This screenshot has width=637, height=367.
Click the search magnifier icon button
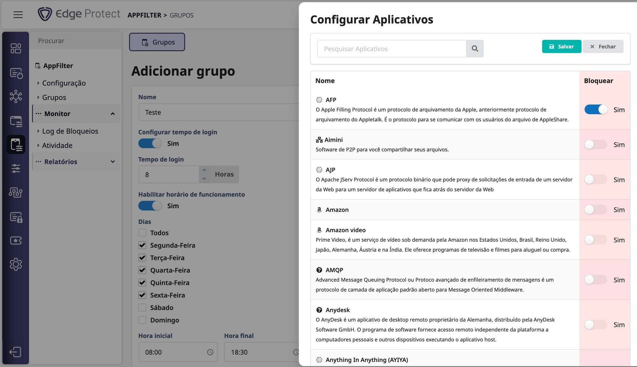pyautogui.click(x=475, y=49)
